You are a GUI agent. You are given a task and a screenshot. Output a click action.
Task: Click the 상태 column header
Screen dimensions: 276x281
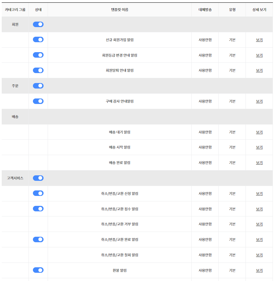click(38, 10)
